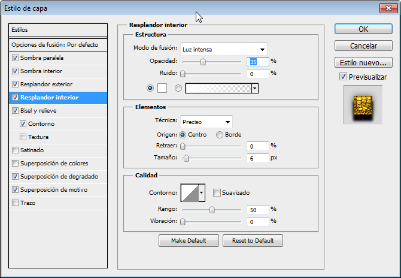
Task: Select the solid color radio button
Action: coord(150,88)
